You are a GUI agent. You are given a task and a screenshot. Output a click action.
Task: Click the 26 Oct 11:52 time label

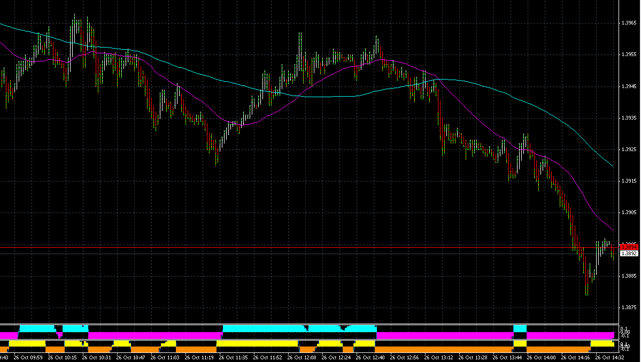pos(267,358)
